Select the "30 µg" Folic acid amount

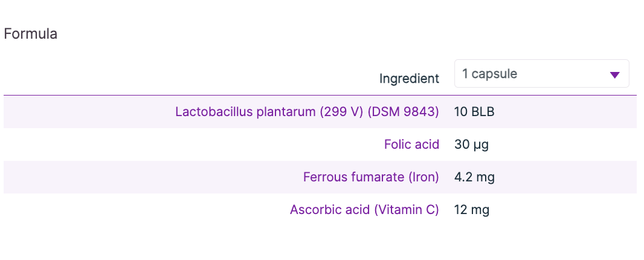(471, 145)
